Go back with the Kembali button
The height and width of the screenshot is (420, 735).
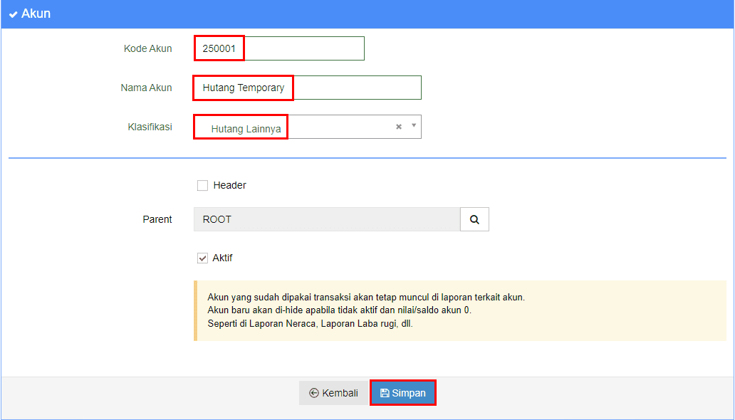click(x=334, y=393)
